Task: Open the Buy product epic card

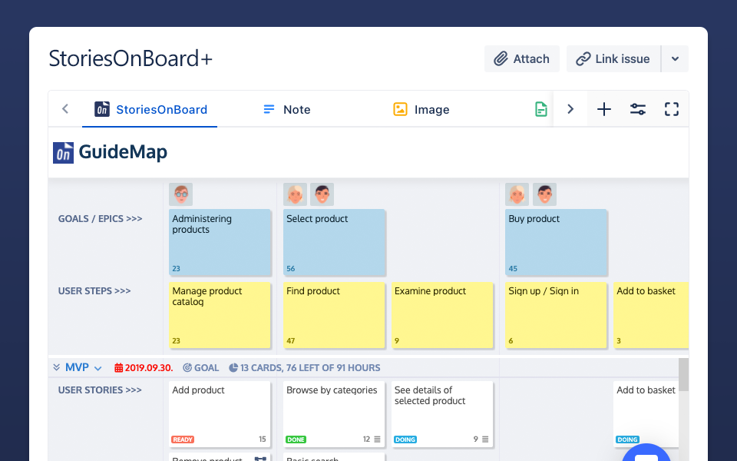Action: (556, 242)
